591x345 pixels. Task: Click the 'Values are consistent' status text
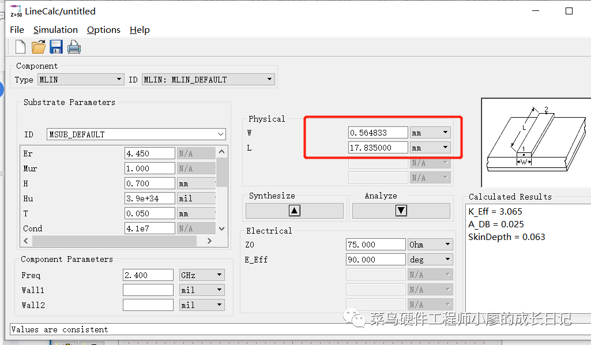[59, 329]
